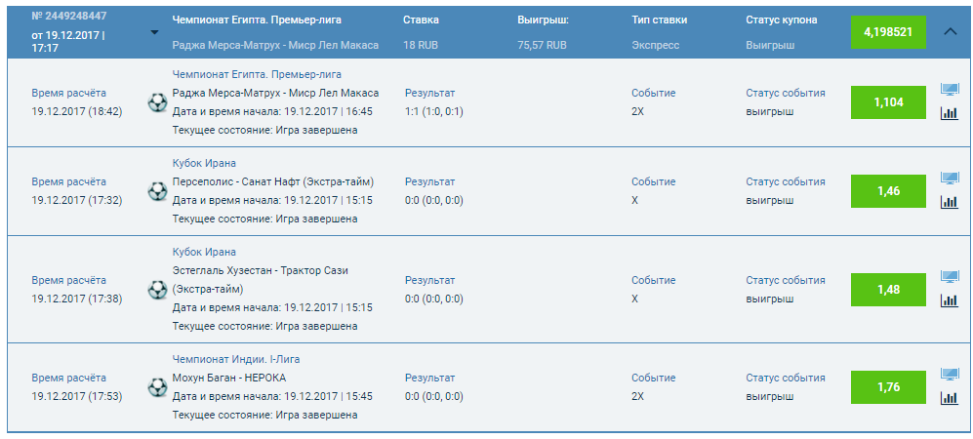Click monitor icon for Персеполис - Санат Нафт
This screenshot has height=439, width=973.
949,179
